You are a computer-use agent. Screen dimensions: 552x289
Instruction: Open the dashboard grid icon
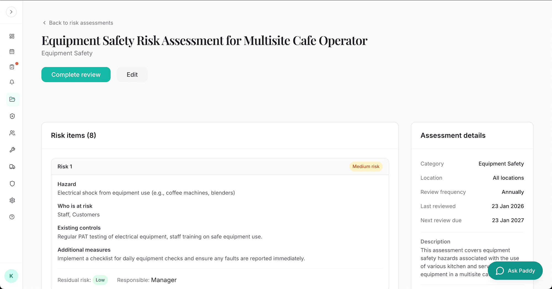[x=12, y=36]
